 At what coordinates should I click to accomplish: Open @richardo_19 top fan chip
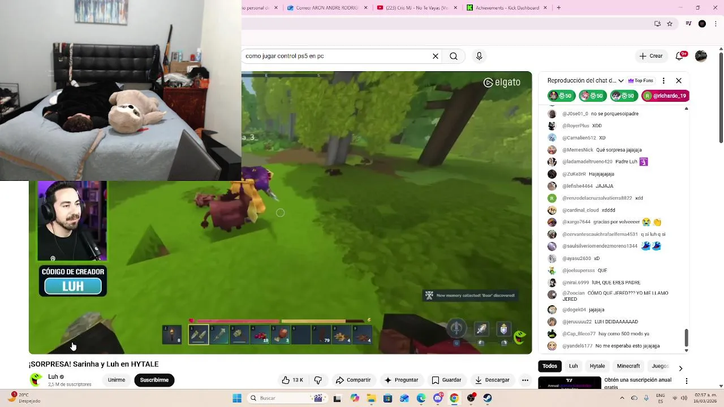665,96
